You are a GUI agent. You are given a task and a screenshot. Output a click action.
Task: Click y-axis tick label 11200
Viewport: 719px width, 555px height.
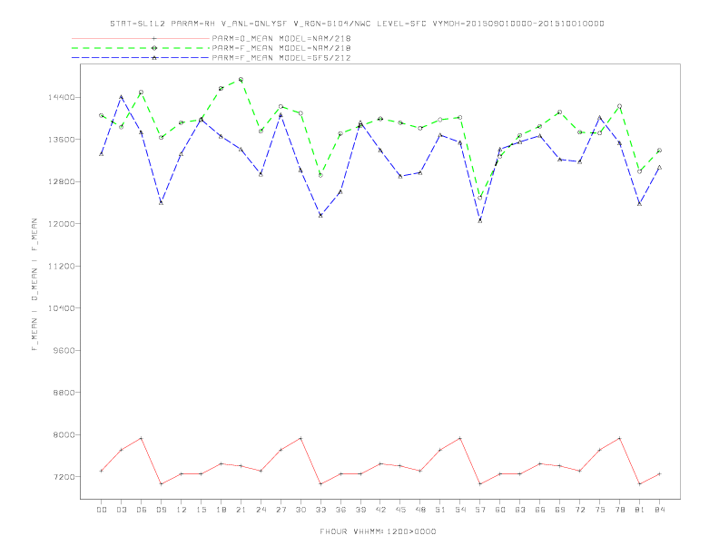pyautogui.click(x=61, y=266)
